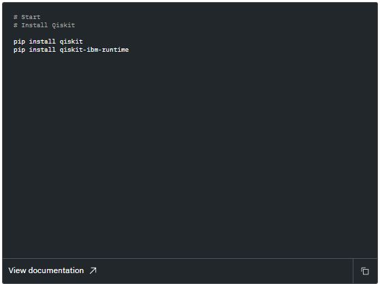This screenshot has width=380, height=284.
Task: Open the View documentation link
Action: [52, 270]
